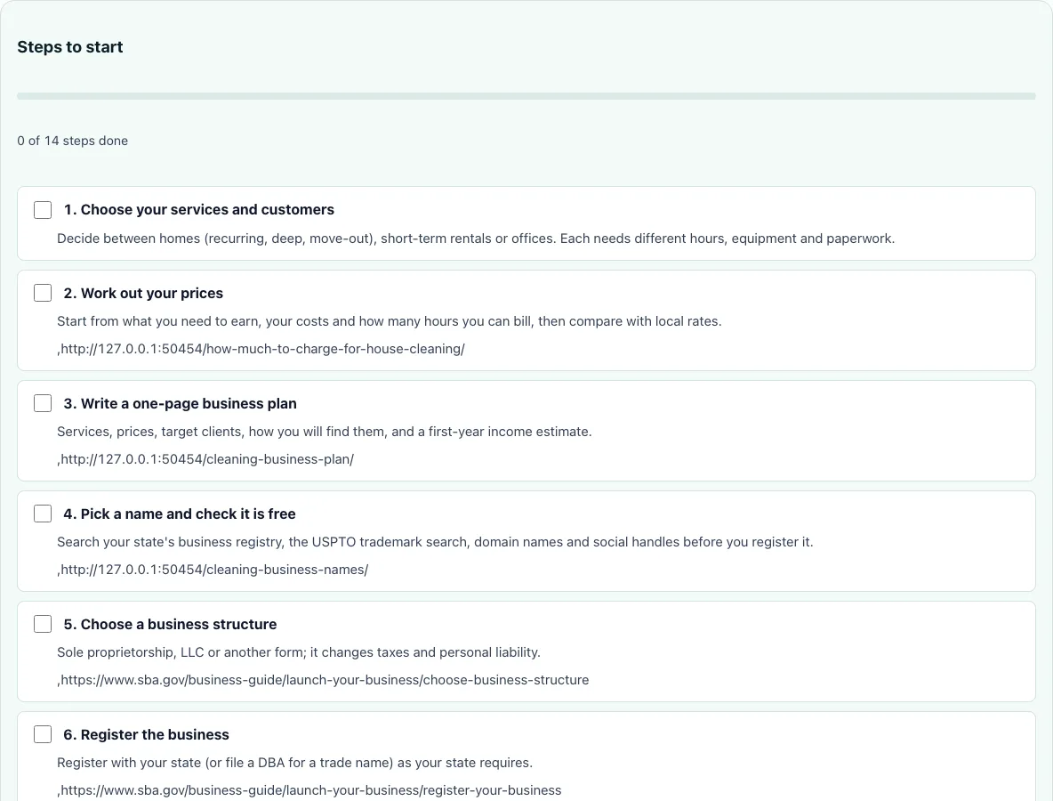Viewport: 1053px width, 801px height.
Task: Click the title '3. Write a one-page business plan'
Action: [180, 403]
